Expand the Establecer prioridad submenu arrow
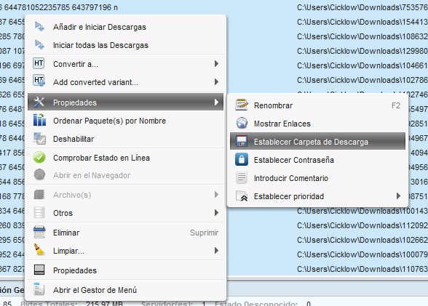Viewport: 428px width, 306px height. (x=398, y=196)
